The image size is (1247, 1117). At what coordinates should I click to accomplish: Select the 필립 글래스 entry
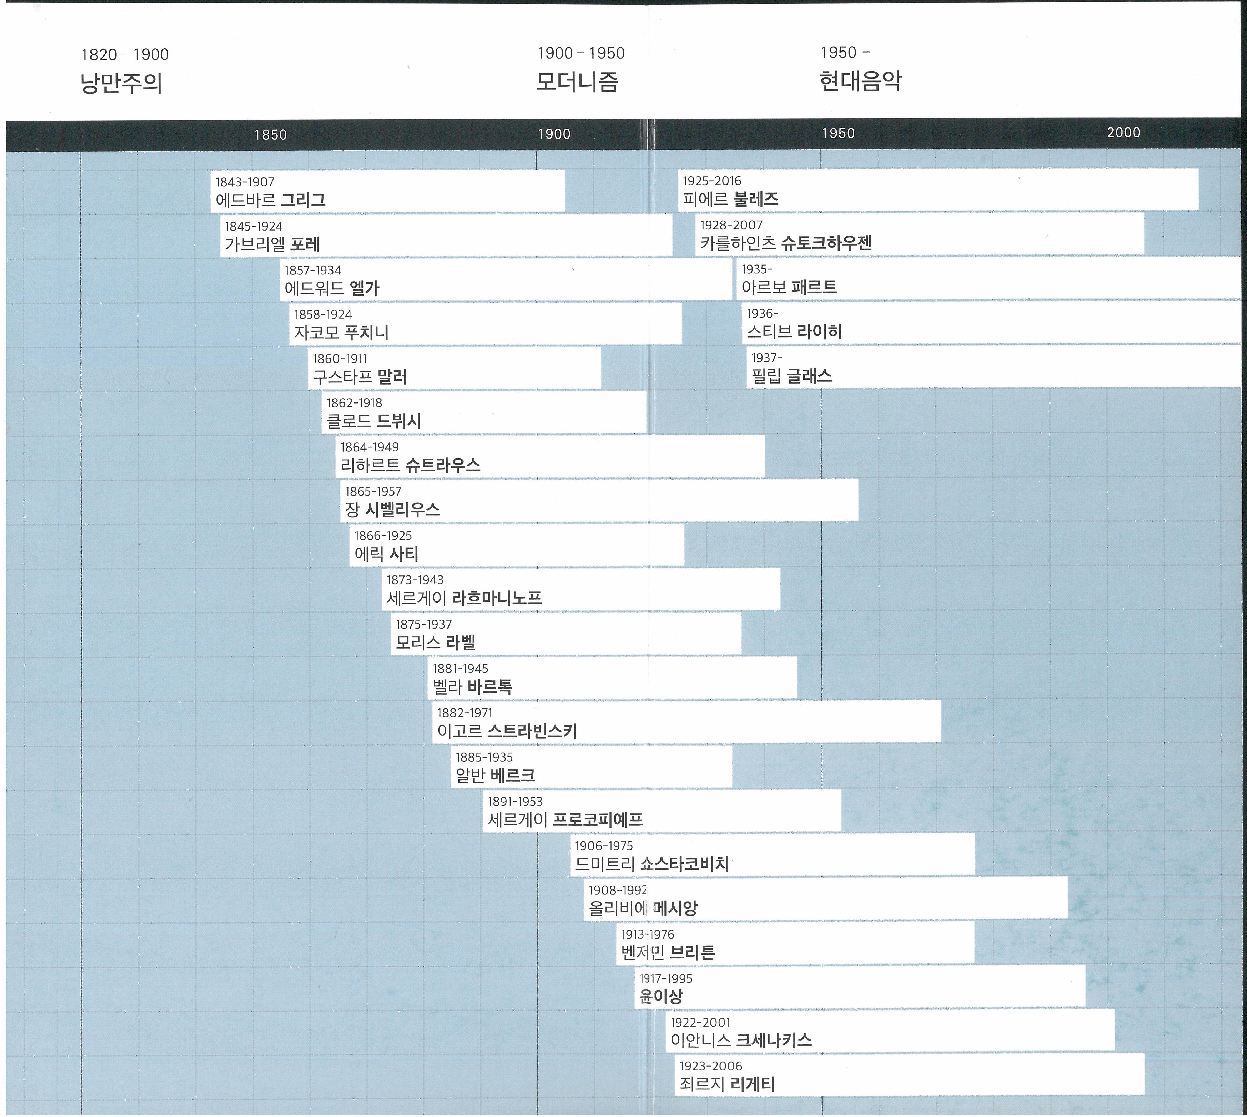(993, 367)
